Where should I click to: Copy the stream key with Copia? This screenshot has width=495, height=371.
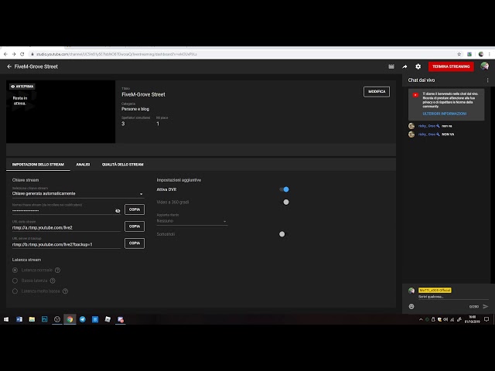pos(135,209)
